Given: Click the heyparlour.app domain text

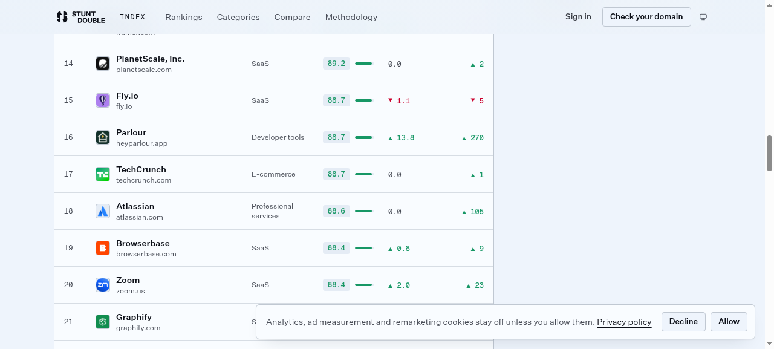Looking at the screenshot, I should point(141,143).
